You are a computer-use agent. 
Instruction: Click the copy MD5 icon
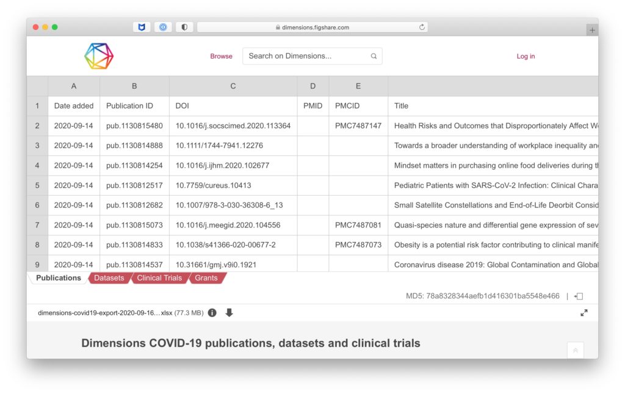579,296
